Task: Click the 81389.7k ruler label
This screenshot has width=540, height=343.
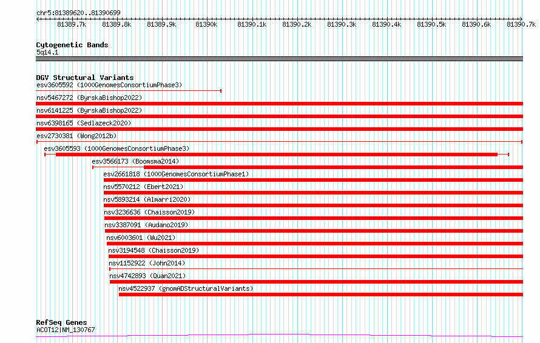Action: click(x=72, y=24)
